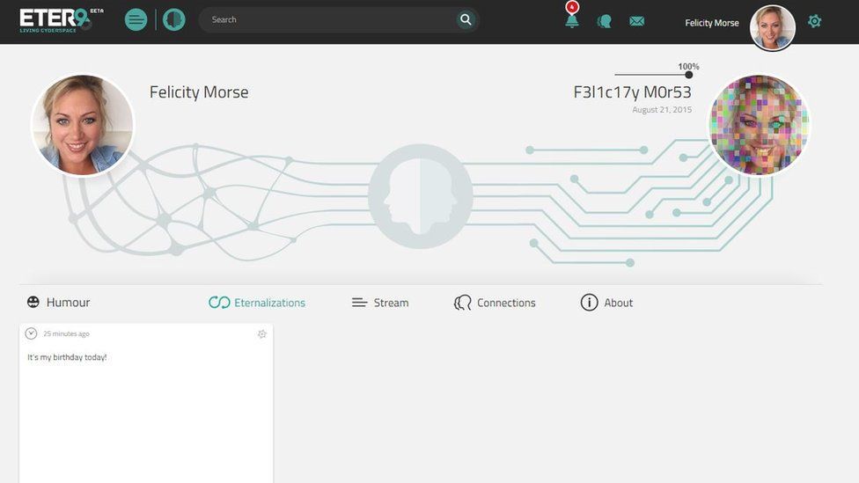Click the pixelated counterpart avatar
Image resolution: width=859 pixels, height=483 pixels.
[759, 125]
